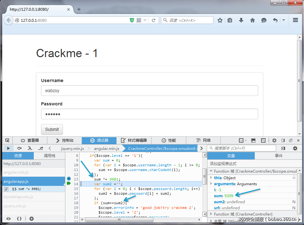This screenshot has height=225, width=304.
Task: Switch to the 控制台 console tab
Action: click(64, 140)
